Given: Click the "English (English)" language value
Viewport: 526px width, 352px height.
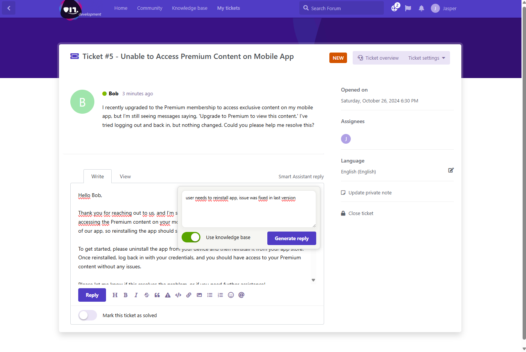Looking at the screenshot, I should [x=358, y=171].
